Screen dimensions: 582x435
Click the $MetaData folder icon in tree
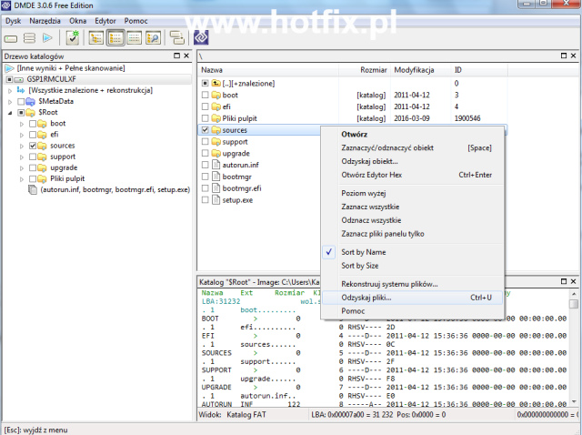(x=32, y=101)
